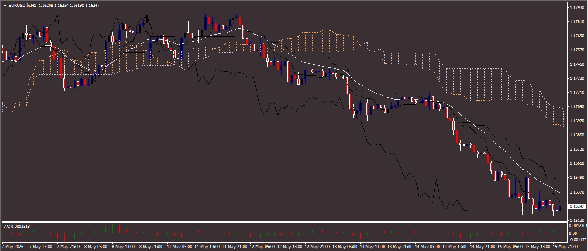Click the 7 May 21:00 time label

[68, 247]
